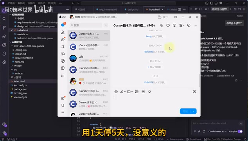Open the emoji picker in QQ input toolbar
Viewport: 248px width, 141px height.
tap(116, 92)
